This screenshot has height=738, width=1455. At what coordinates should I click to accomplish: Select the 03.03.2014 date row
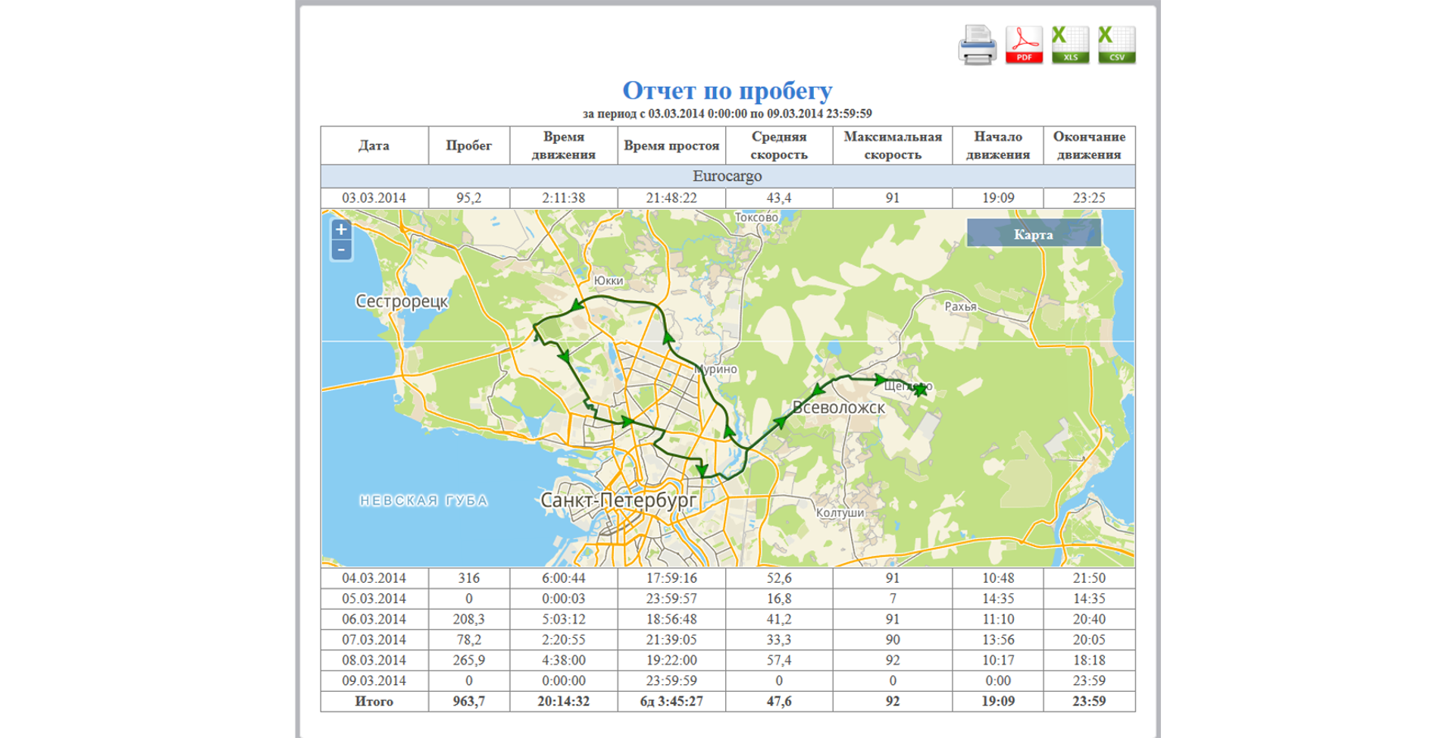click(x=374, y=198)
